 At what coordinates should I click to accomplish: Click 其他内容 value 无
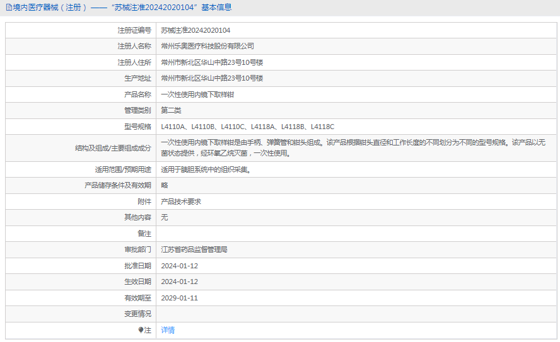(165, 217)
